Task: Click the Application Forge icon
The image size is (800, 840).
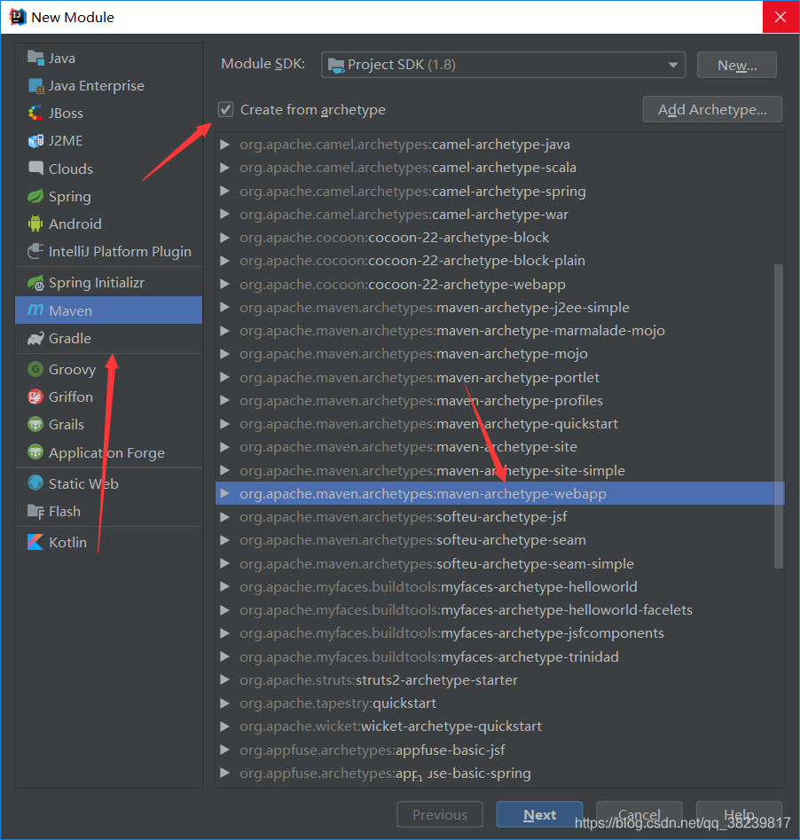Action: point(35,452)
